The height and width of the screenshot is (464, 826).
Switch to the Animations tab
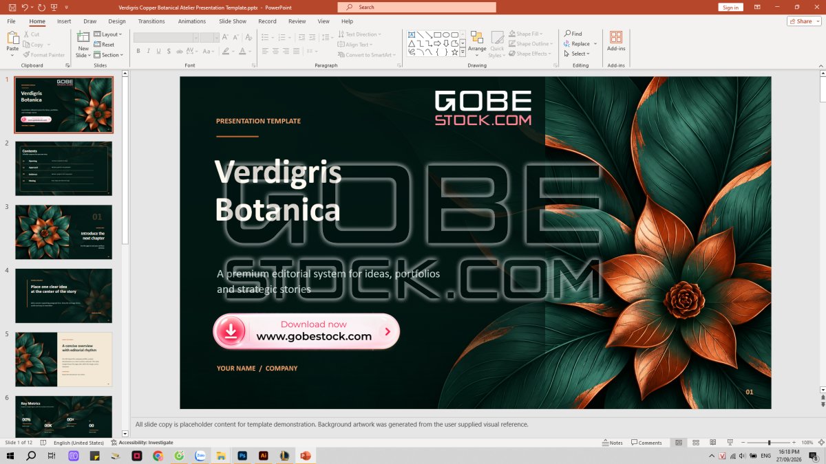[192, 21]
